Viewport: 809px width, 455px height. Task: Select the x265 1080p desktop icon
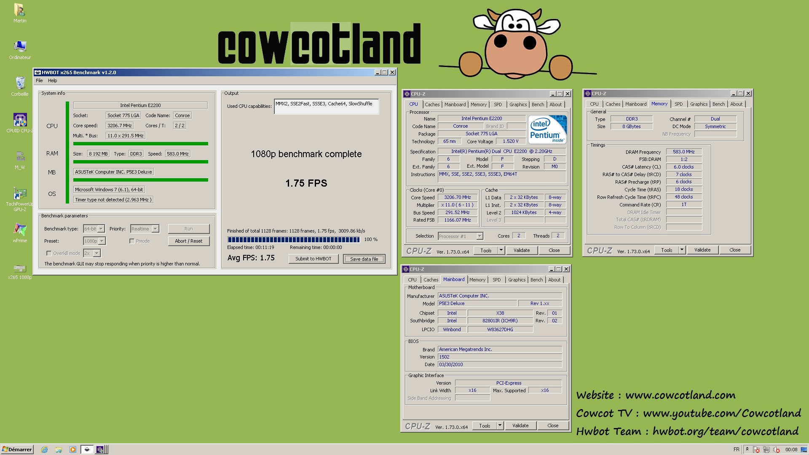20,271
